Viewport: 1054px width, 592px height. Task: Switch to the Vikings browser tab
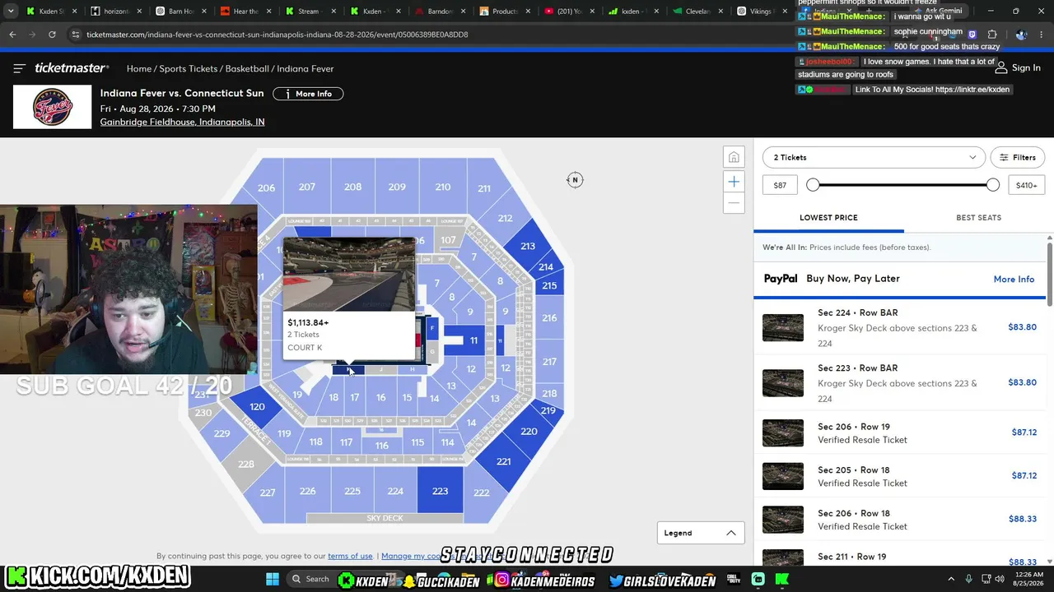(x=761, y=12)
